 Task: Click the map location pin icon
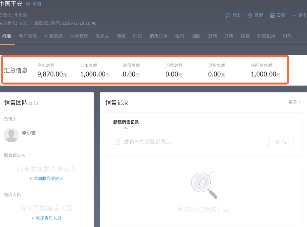tap(28, 4)
